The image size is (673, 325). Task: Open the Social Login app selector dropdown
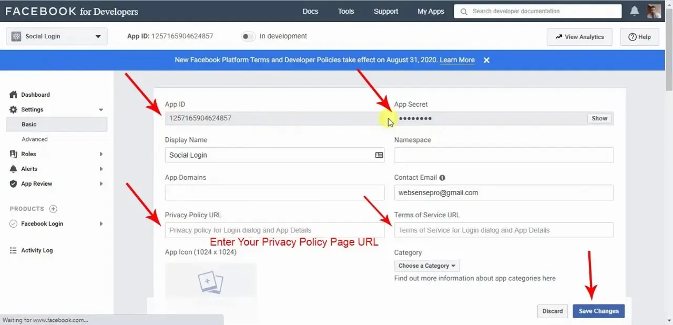(57, 36)
